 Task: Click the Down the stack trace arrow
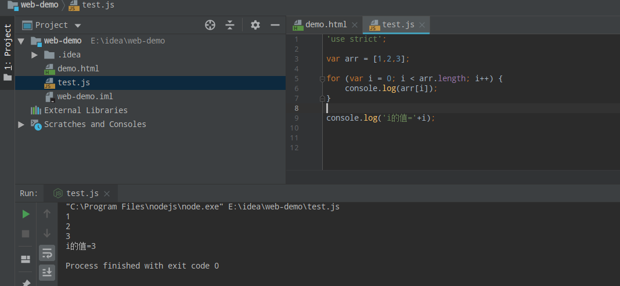(47, 233)
